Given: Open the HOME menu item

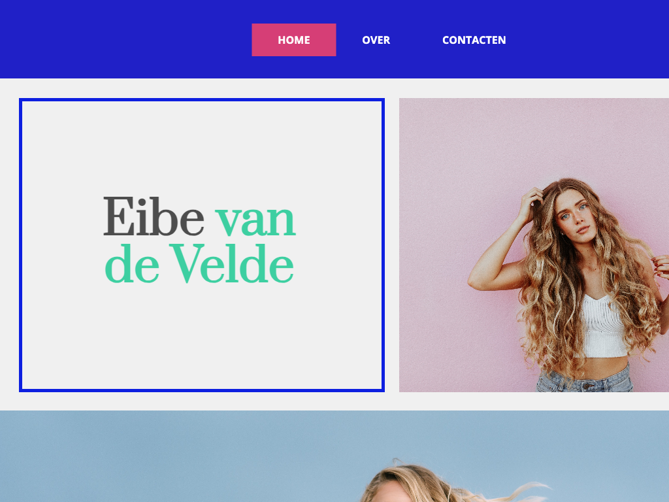Looking at the screenshot, I should 293,40.
